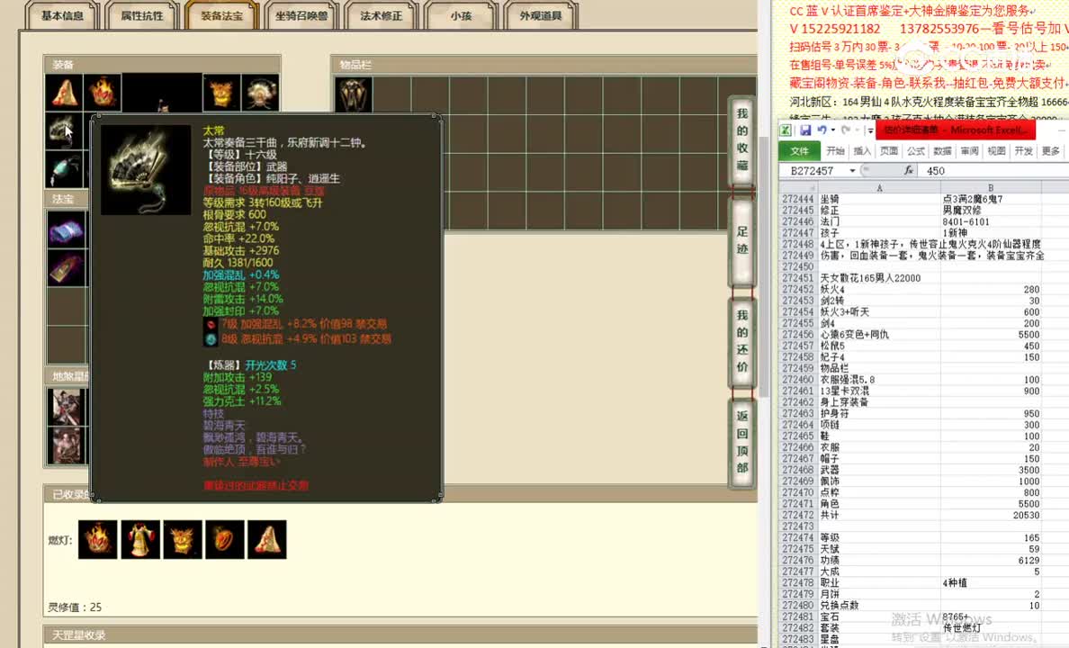Select the column A header in Excel

click(879, 187)
